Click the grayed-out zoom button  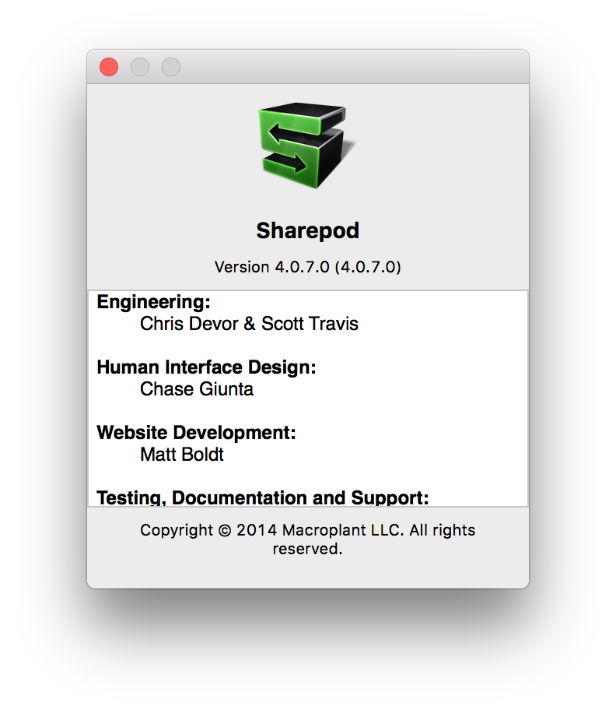171,67
